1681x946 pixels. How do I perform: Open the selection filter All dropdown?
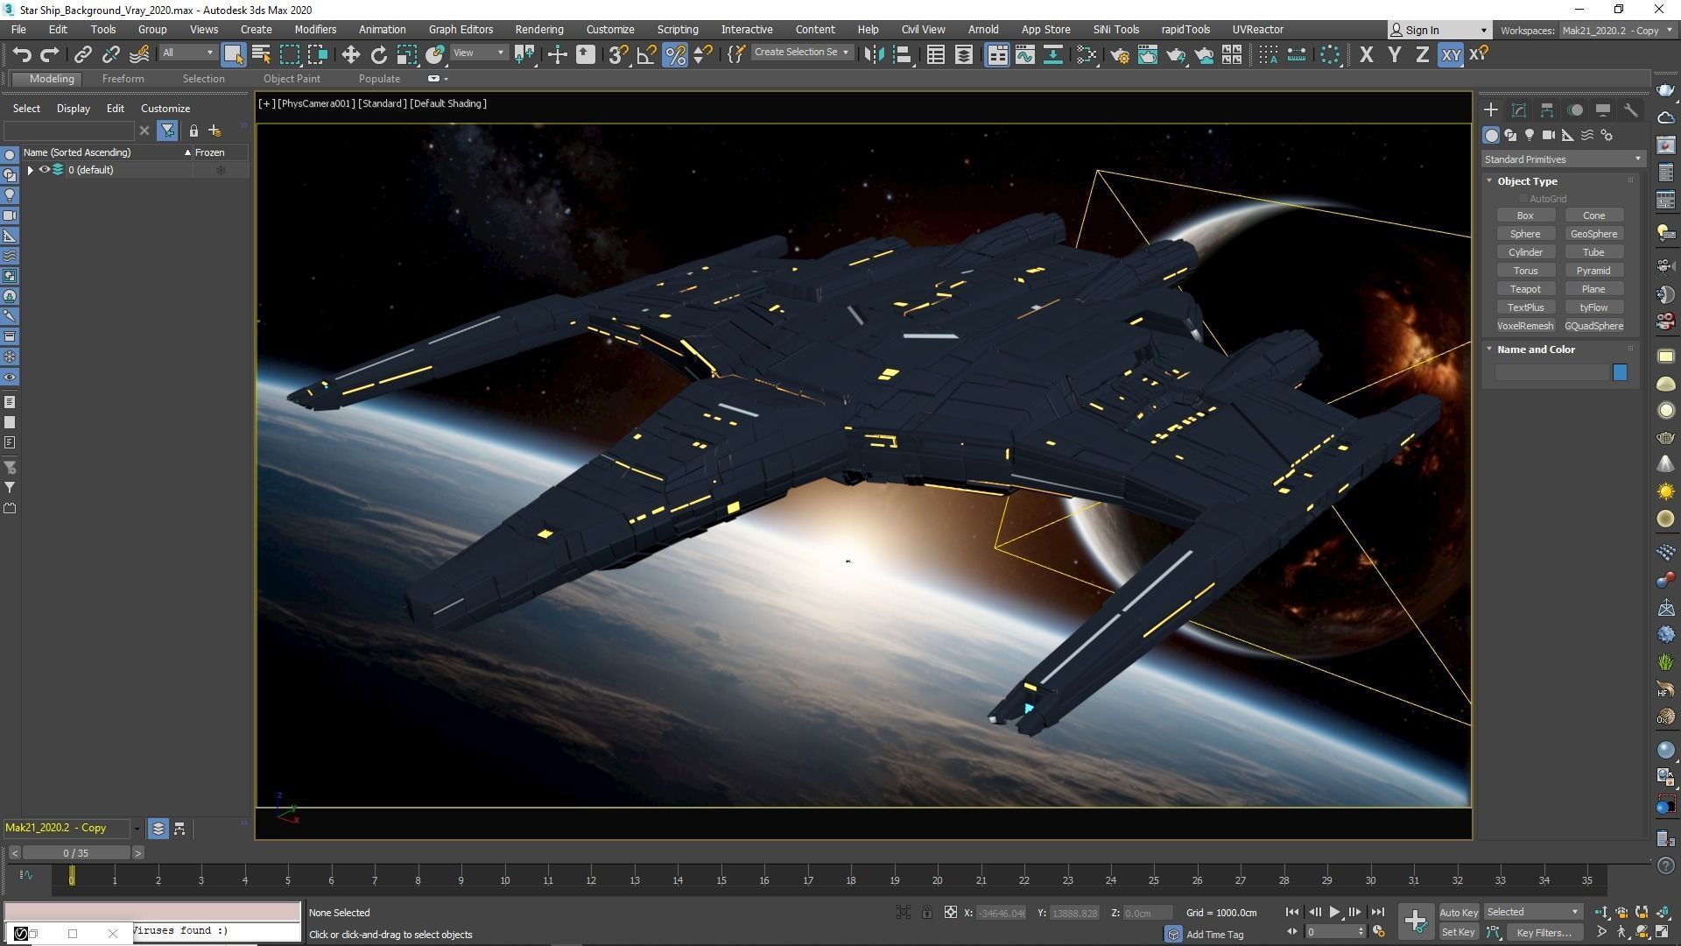(187, 53)
